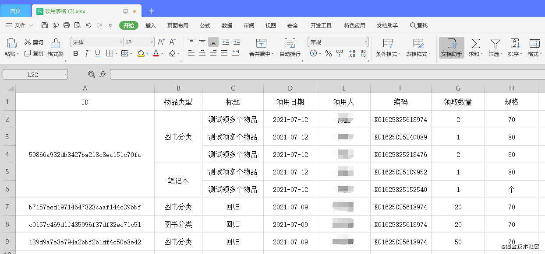Expand the Name Box dropdown showing L22
Viewport: 545px width, 254px height.
65,74
